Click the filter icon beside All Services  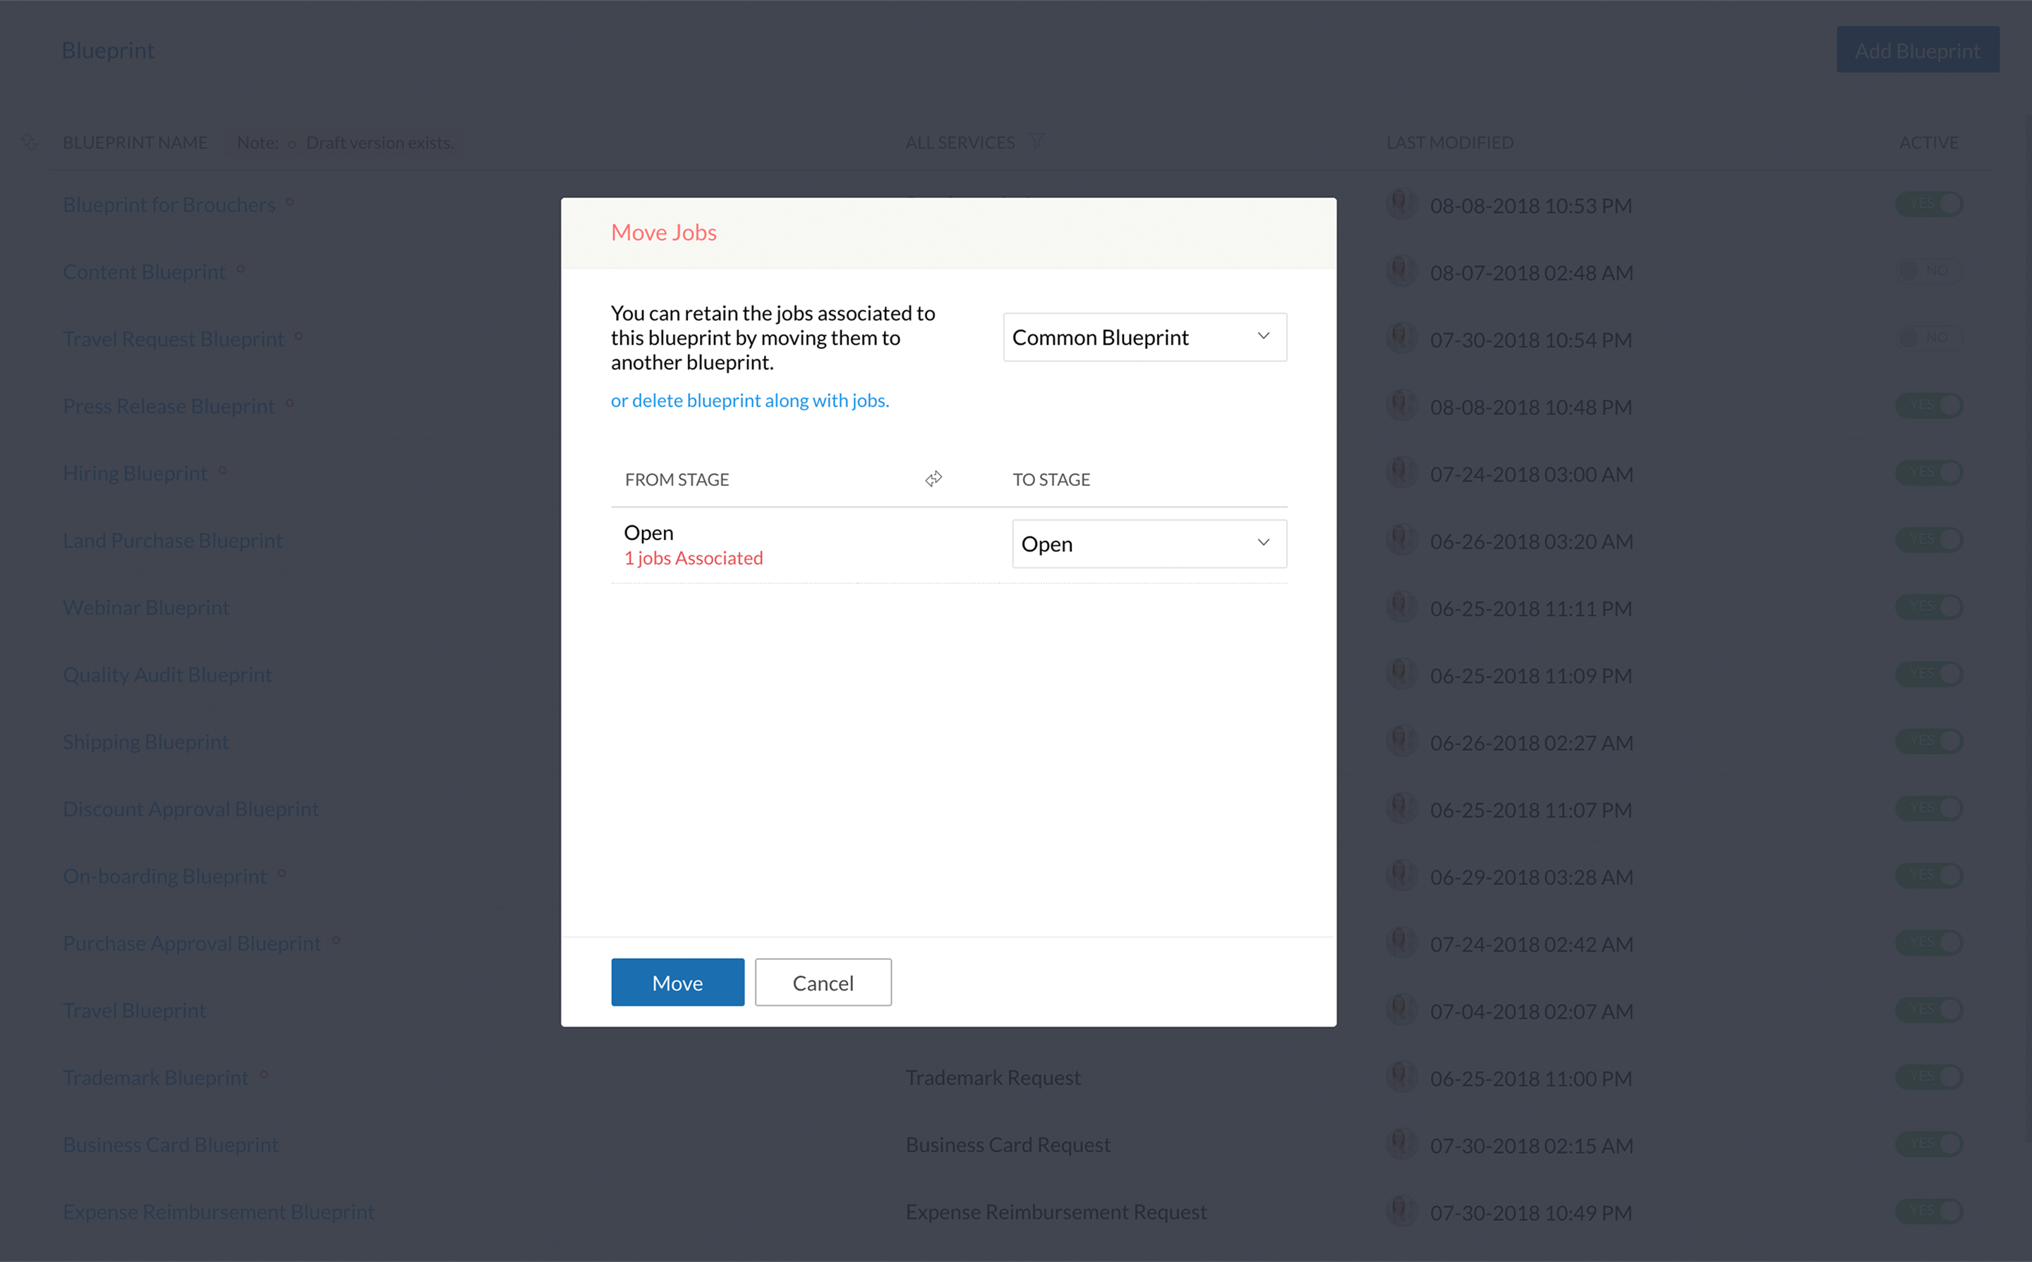[1036, 142]
